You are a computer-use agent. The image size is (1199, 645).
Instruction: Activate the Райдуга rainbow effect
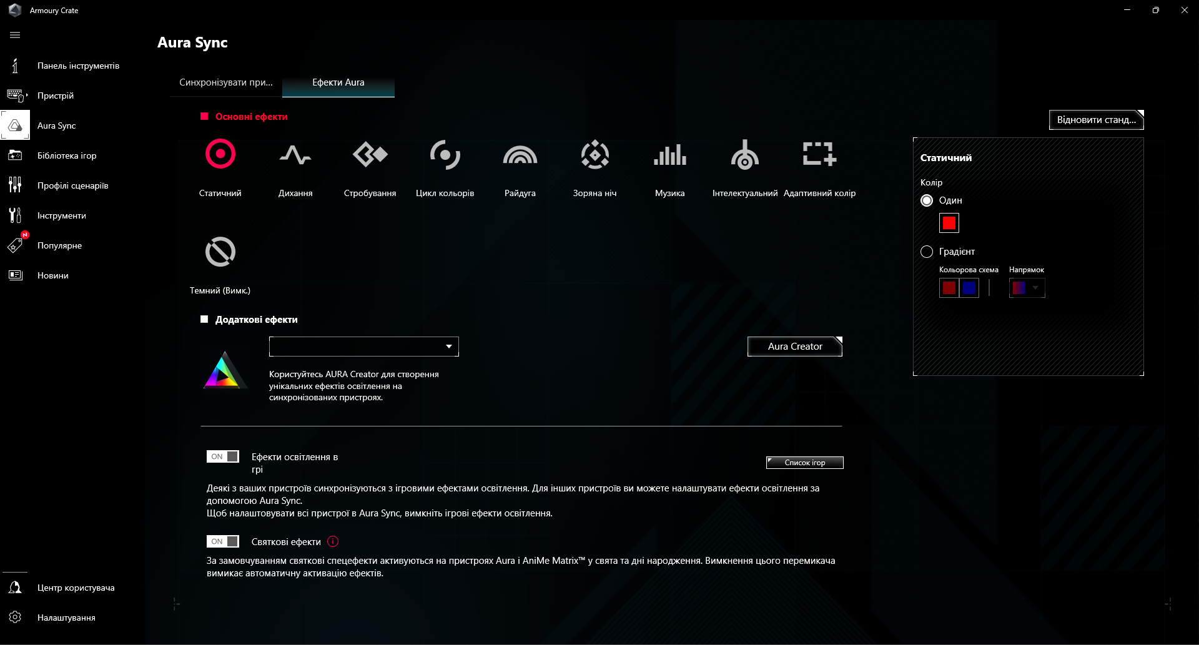tap(520, 155)
